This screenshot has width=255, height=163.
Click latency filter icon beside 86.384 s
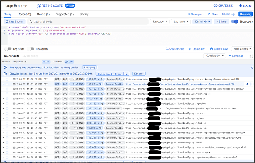pos(101,99)
